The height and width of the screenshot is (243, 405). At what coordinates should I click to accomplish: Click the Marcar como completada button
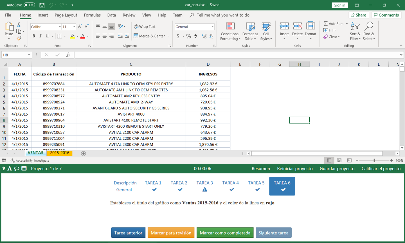click(225, 233)
